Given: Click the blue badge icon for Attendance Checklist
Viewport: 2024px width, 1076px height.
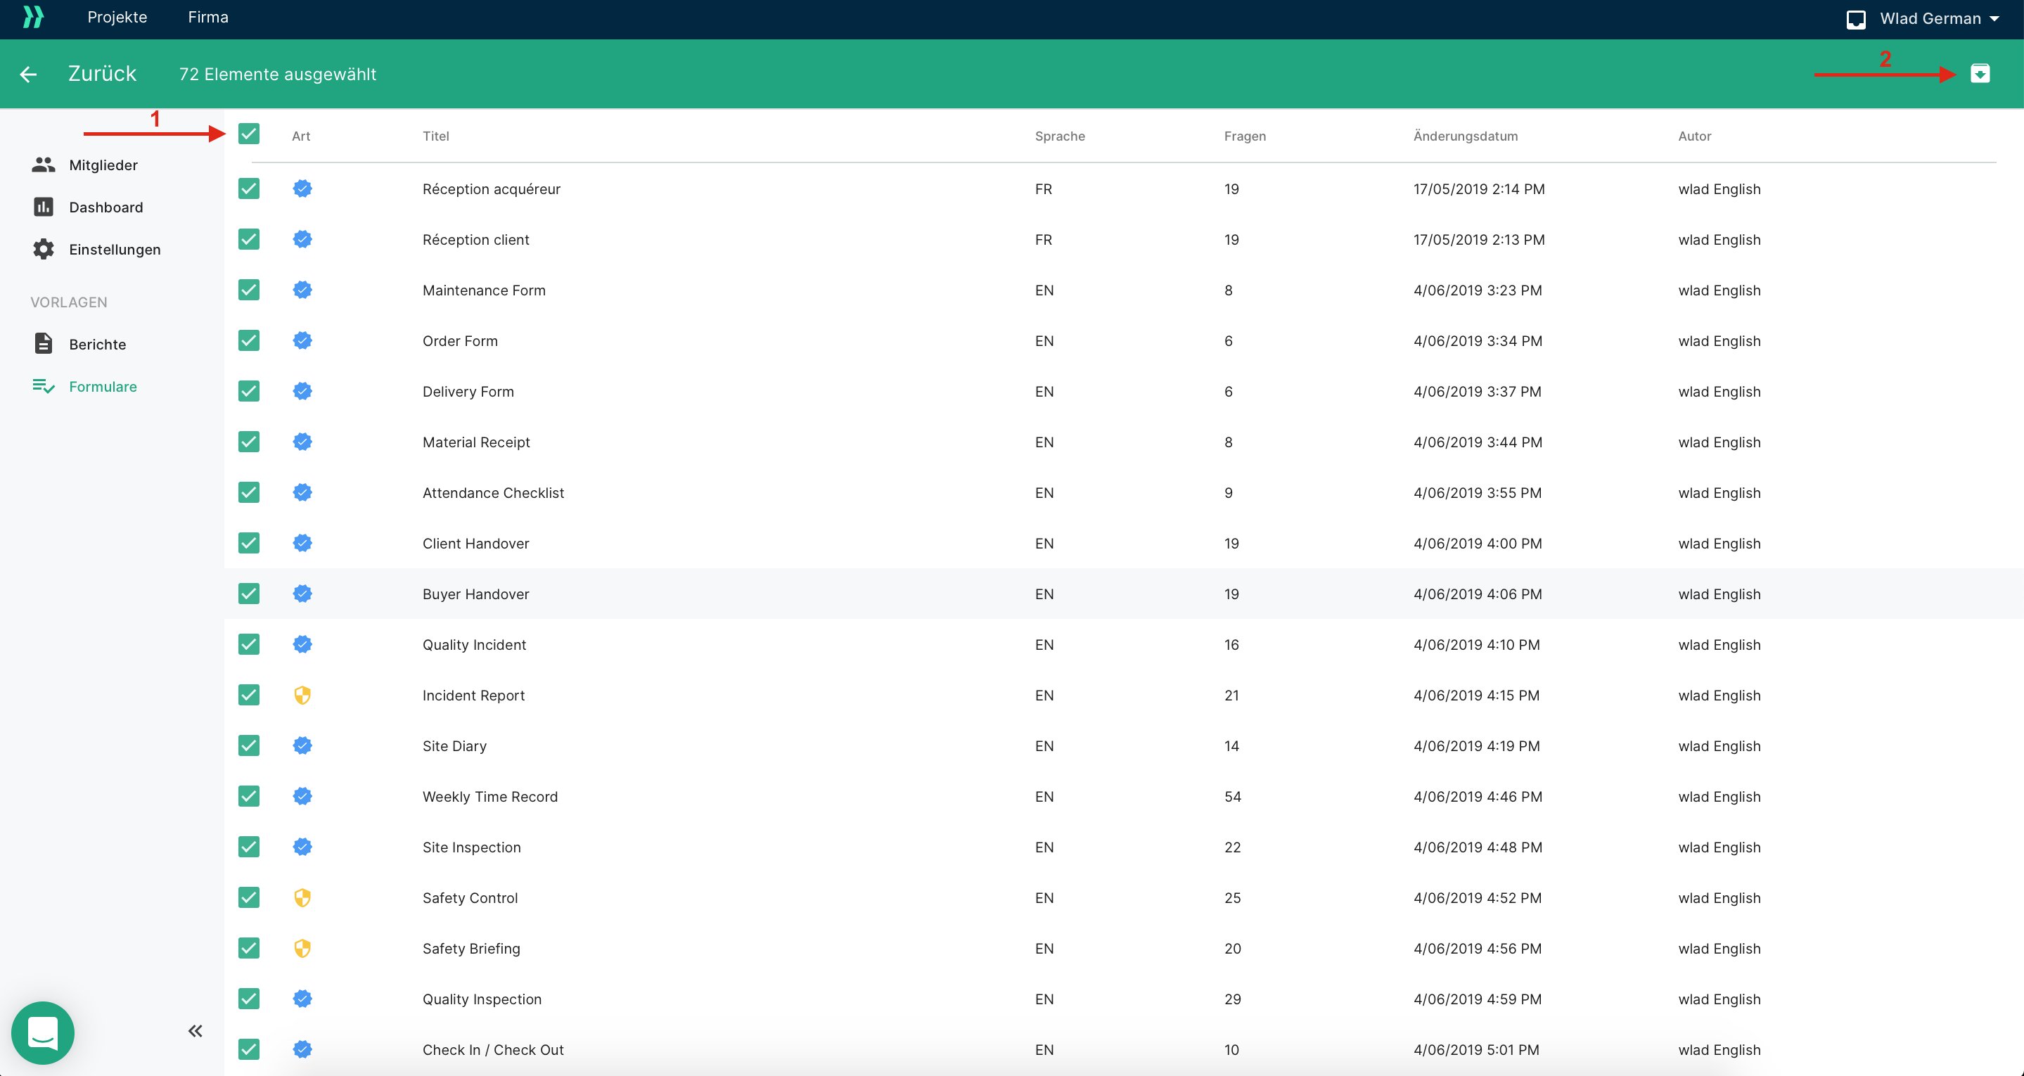Looking at the screenshot, I should pos(302,492).
